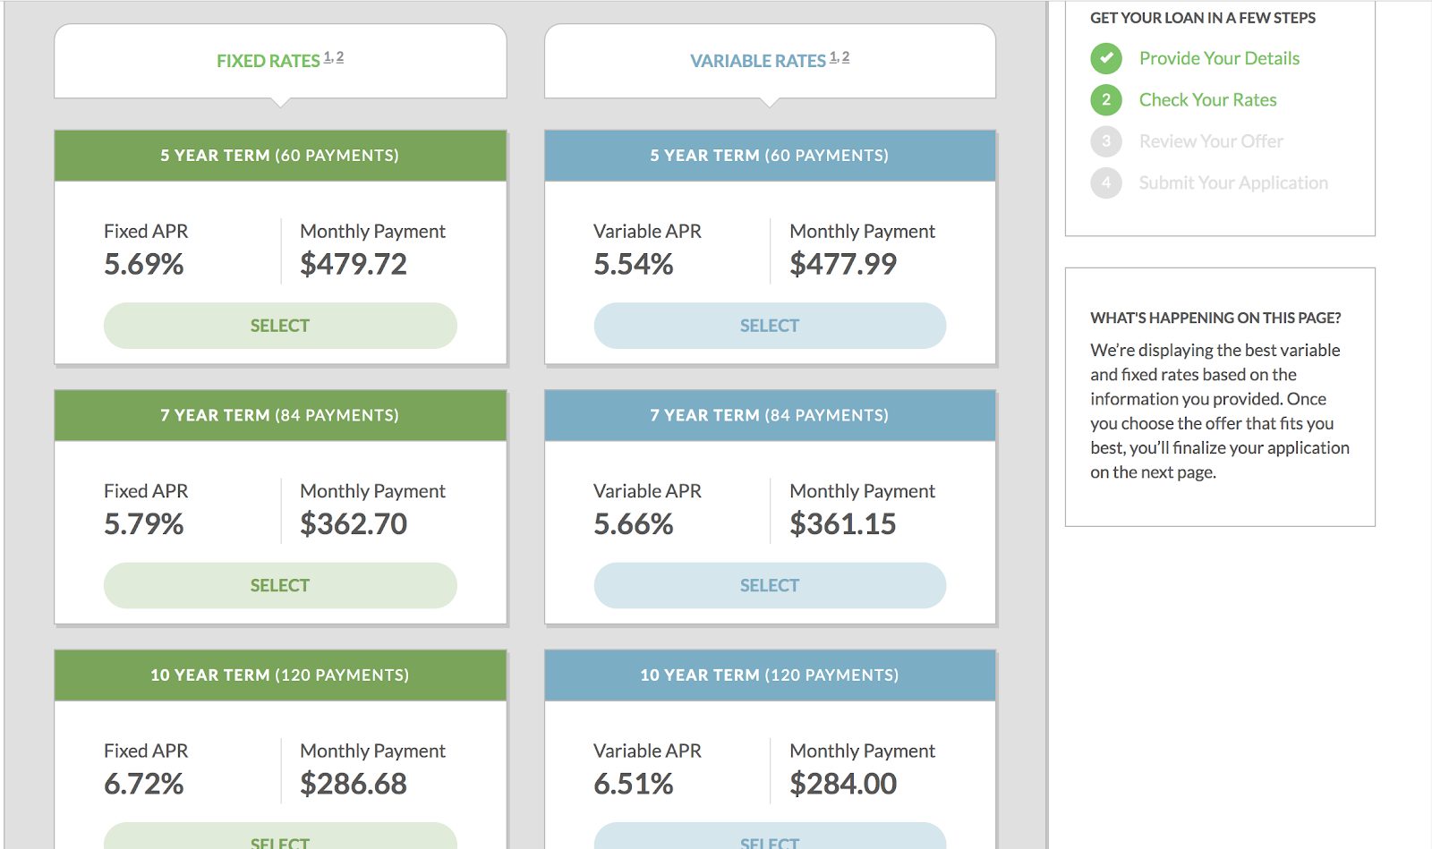Click the green checkmark step icon
The image size is (1432, 849).
(1106, 58)
